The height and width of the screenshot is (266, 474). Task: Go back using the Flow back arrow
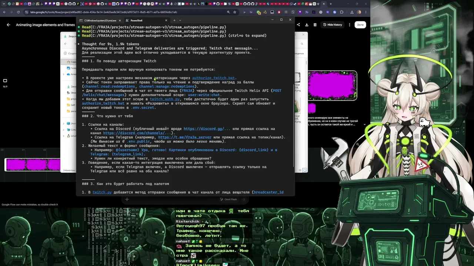coord(9,25)
